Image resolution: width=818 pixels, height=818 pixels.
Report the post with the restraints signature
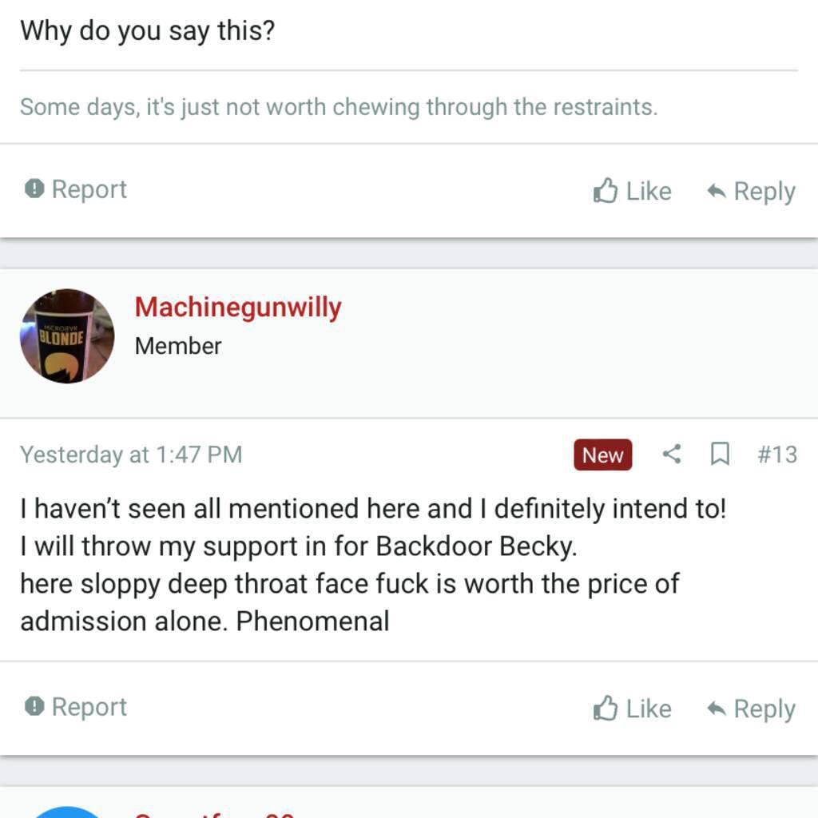click(x=76, y=189)
